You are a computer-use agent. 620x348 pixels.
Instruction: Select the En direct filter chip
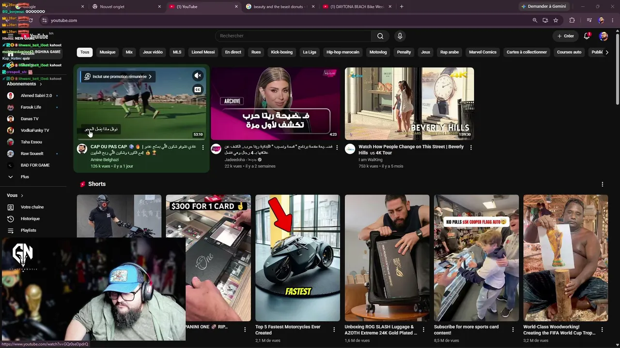point(233,52)
